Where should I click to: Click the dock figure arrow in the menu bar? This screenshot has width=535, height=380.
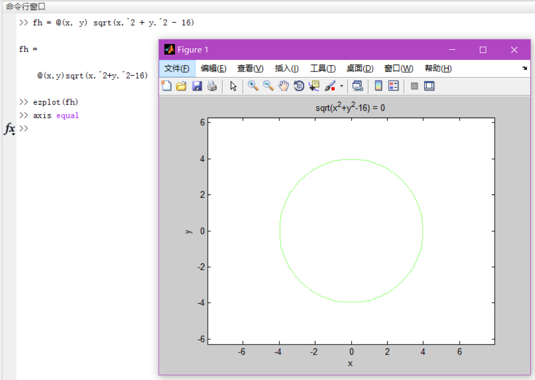click(x=524, y=68)
